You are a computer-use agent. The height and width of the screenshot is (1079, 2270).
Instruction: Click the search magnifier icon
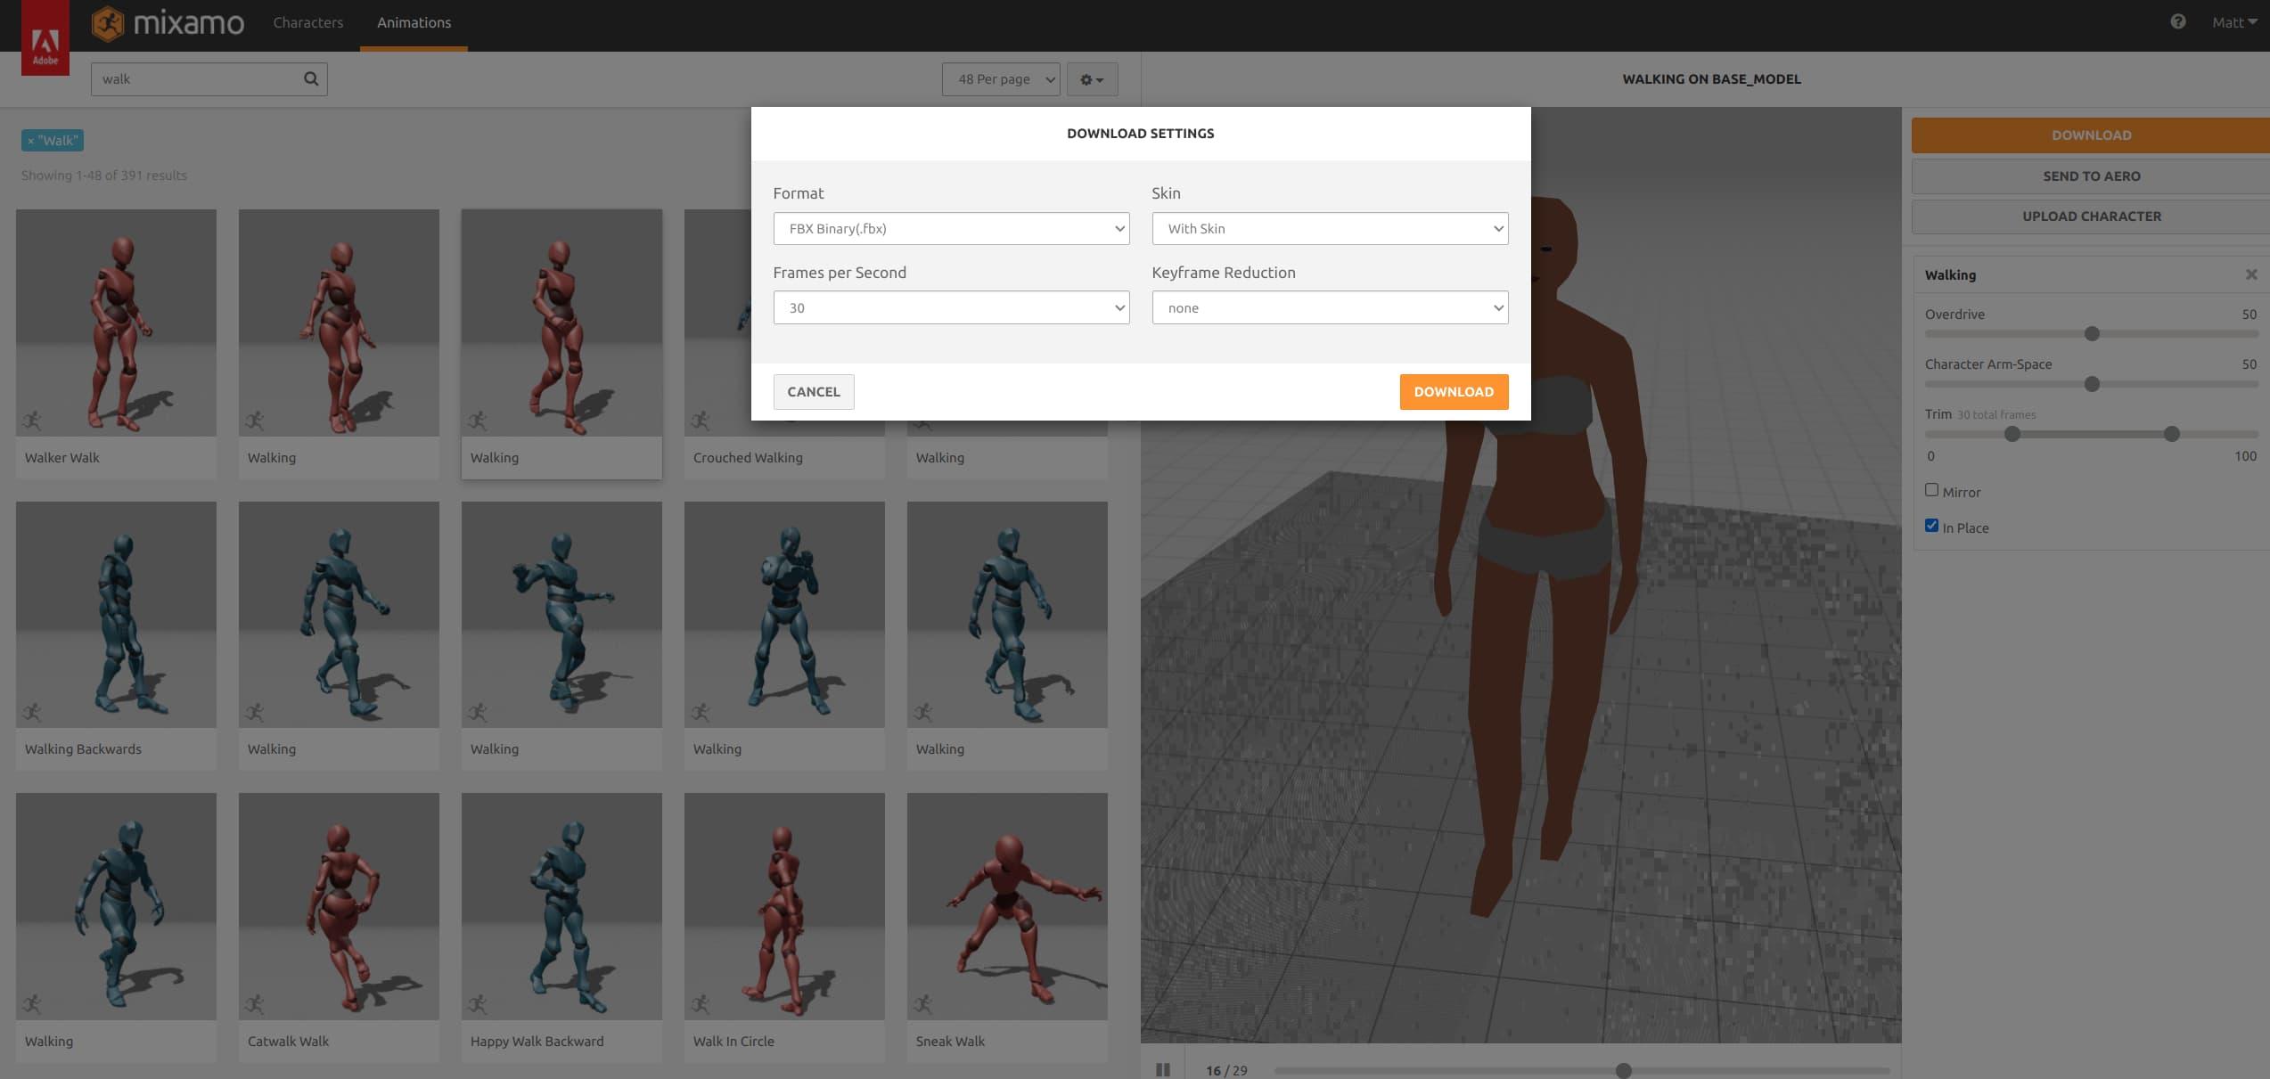coord(311,78)
